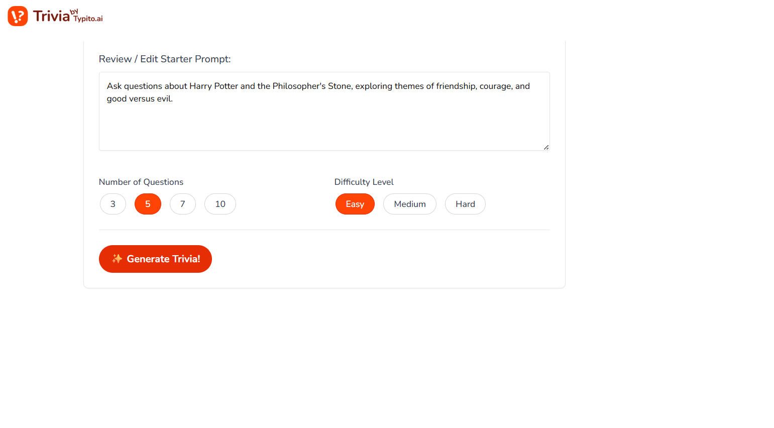Choose 10 questions for the trivia
This screenshot has width=774, height=428.
click(x=220, y=204)
